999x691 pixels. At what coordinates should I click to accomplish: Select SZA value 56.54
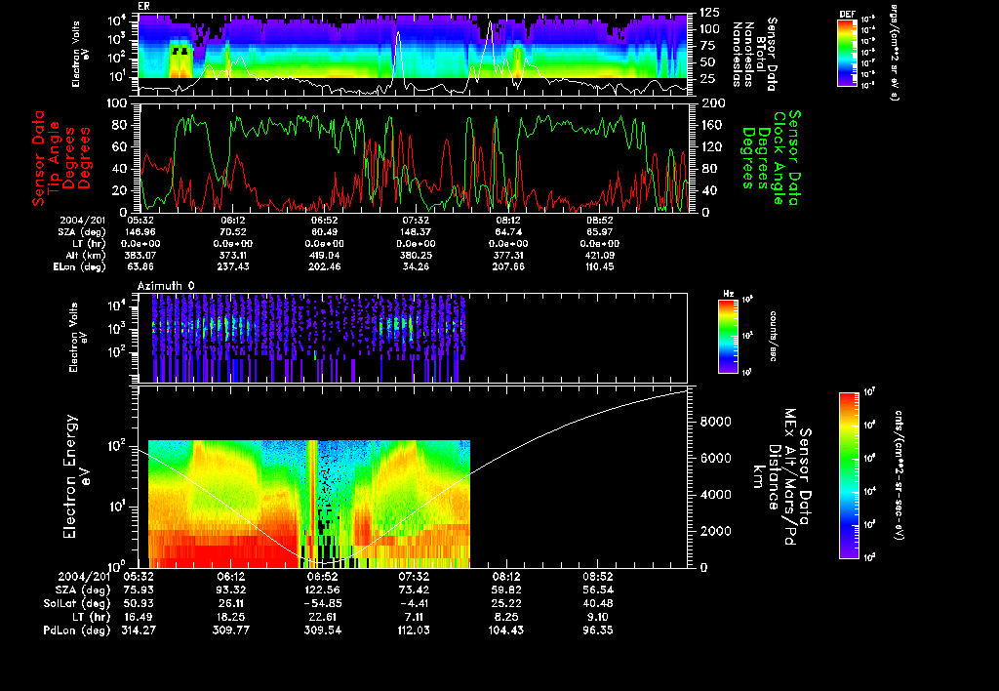(598, 589)
